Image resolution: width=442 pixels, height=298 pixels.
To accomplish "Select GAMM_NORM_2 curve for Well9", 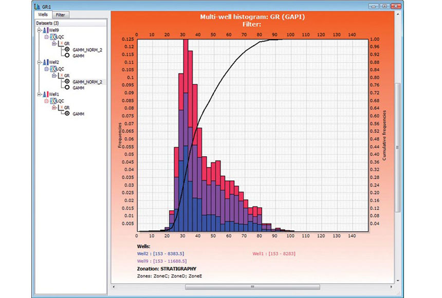I will coord(67,49).
